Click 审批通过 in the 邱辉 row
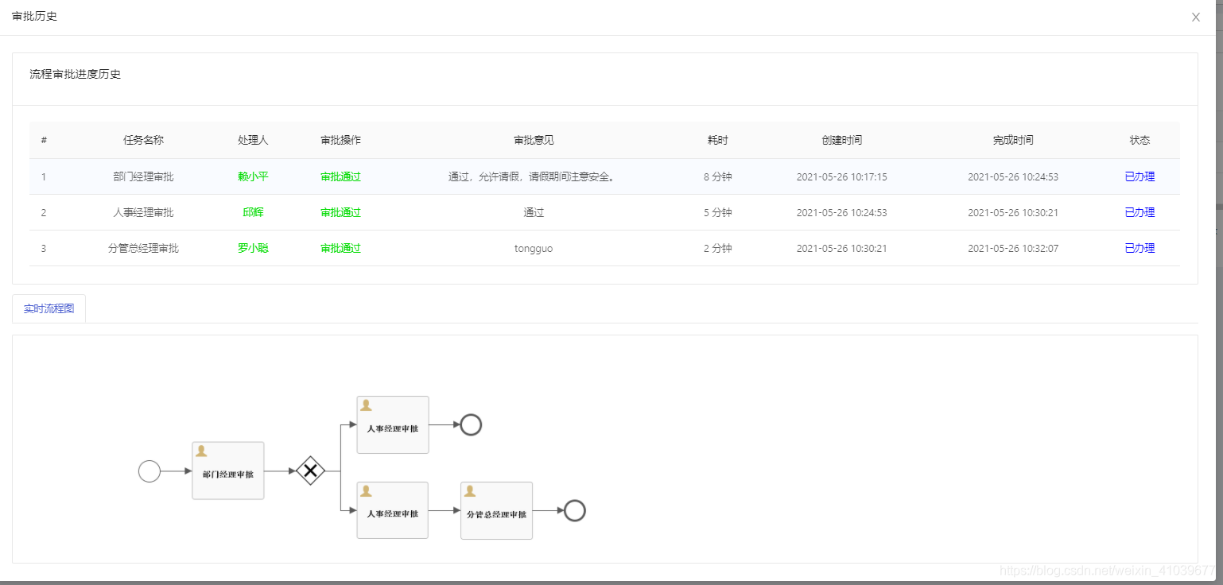1223x585 pixels. (340, 212)
